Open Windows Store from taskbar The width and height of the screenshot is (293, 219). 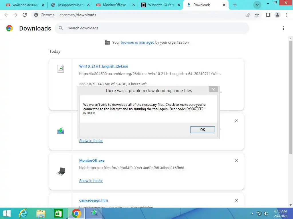58,213
